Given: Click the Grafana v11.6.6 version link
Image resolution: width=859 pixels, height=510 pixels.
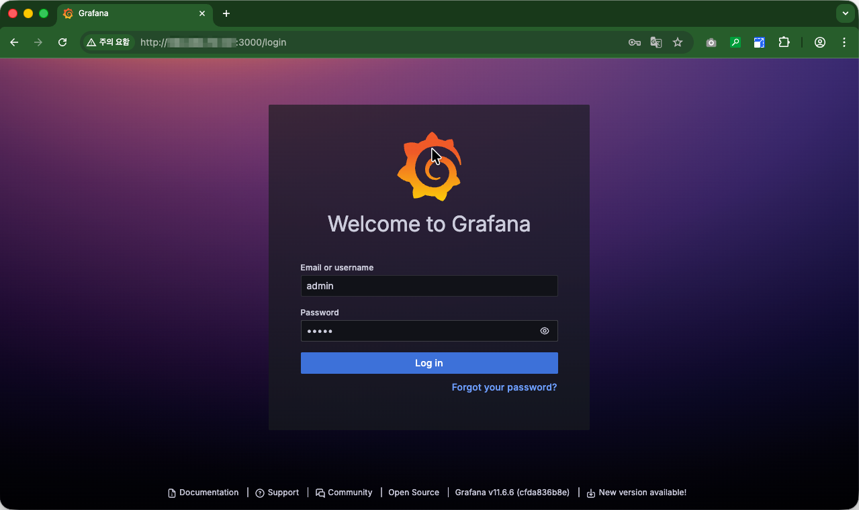Looking at the screenshot, I should click(x=512, y=493).
